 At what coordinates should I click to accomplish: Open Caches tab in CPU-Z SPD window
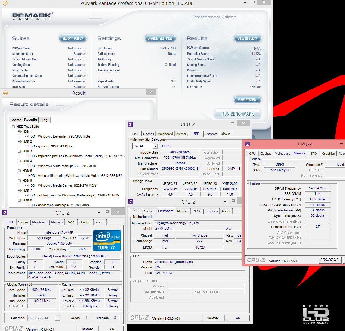point(149,134)
